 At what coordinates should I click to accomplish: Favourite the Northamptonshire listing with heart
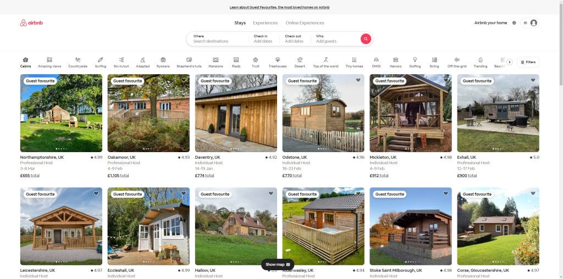[96, 80]
